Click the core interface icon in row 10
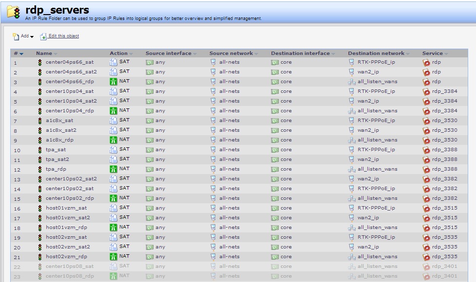The height and width of the screenshot is (282, 476). click(275, 150)
